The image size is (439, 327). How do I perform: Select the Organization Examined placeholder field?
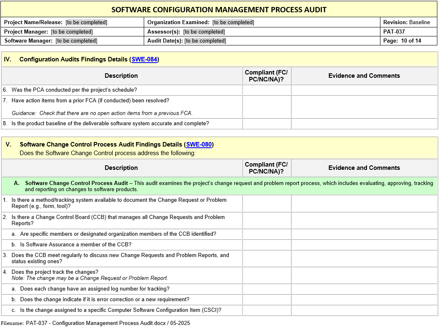tap(233, 23)
